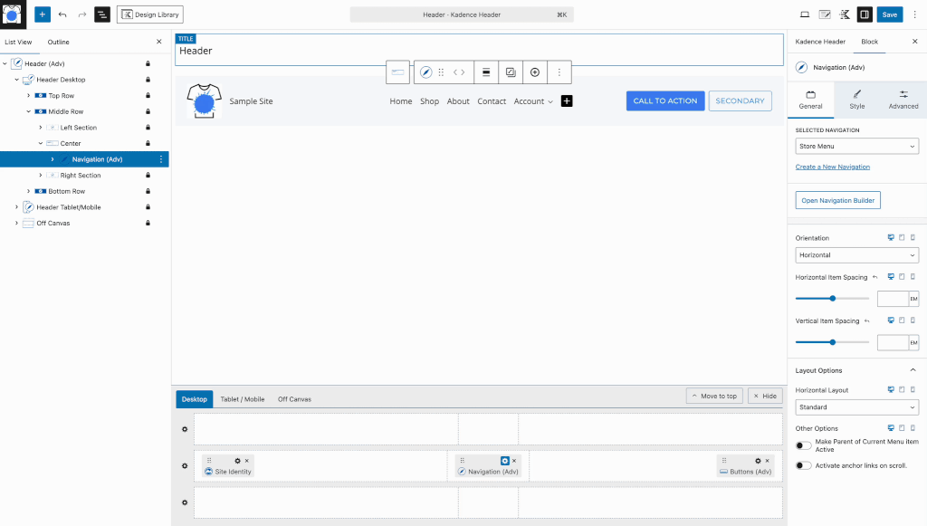The image size is (927, 526).
Task: Click Open Navigation Builder button
Action: click(x=837, y=200)
